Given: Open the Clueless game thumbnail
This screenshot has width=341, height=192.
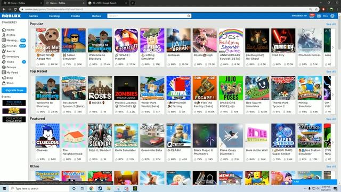Looking at the screenshot, I should tap(47, 135).
